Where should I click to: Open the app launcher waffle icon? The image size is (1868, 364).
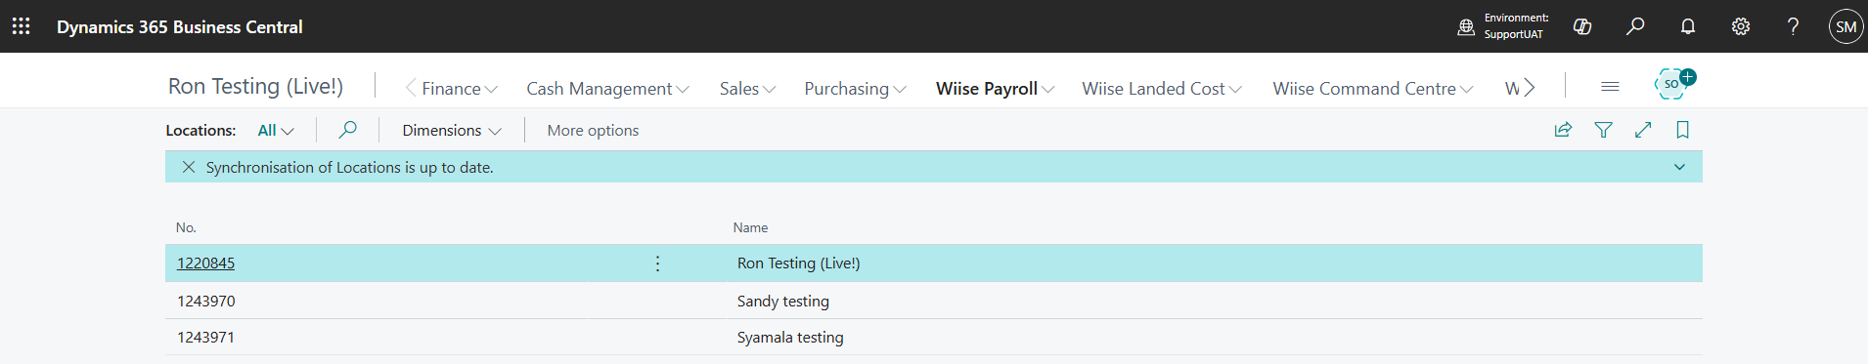tap(21, 26)
